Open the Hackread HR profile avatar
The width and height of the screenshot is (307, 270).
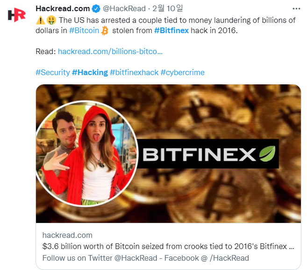(16, 15)
